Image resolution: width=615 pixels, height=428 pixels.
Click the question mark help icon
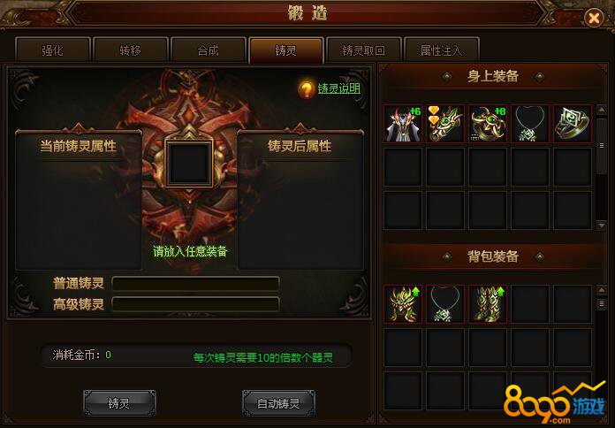click(306, 89)
